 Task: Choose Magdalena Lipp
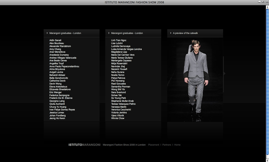119,52
